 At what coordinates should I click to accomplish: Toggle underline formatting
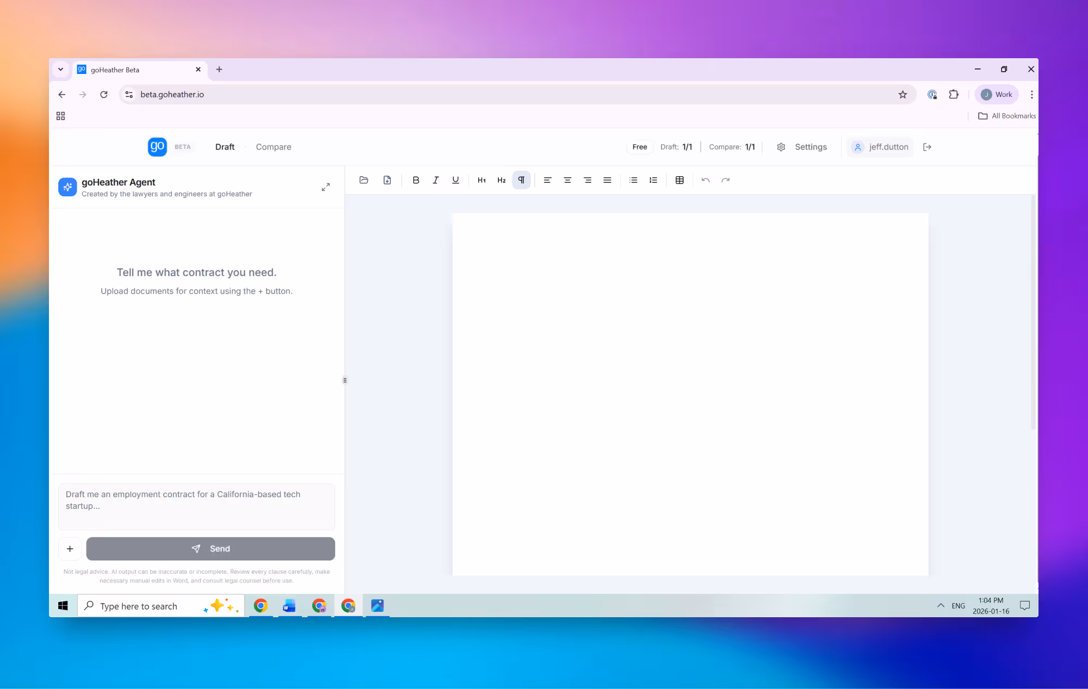pyautogui.click(x=455, y=180)
